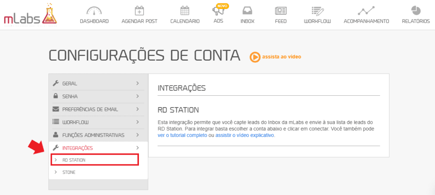435x195 pixels.
Task: Click list icon beside Workflow settings
Action: [x=56, y=122]
